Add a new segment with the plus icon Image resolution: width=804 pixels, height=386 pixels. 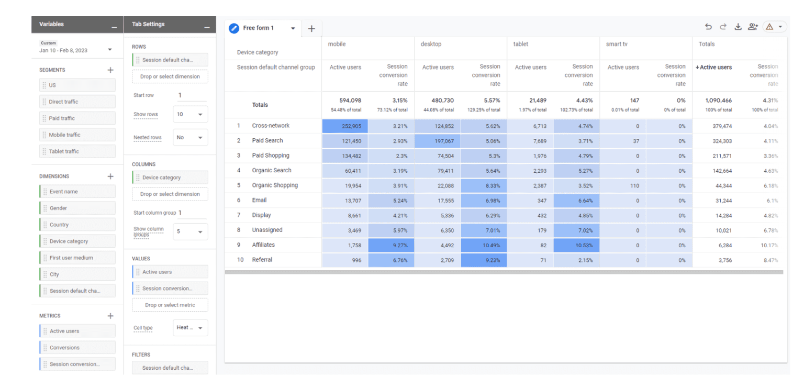[110, 70]
